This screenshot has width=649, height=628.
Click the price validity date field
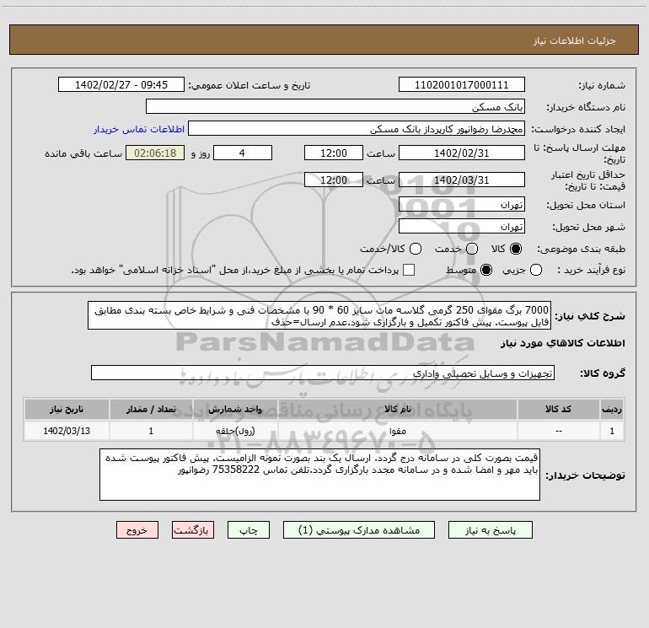point(461,180)
